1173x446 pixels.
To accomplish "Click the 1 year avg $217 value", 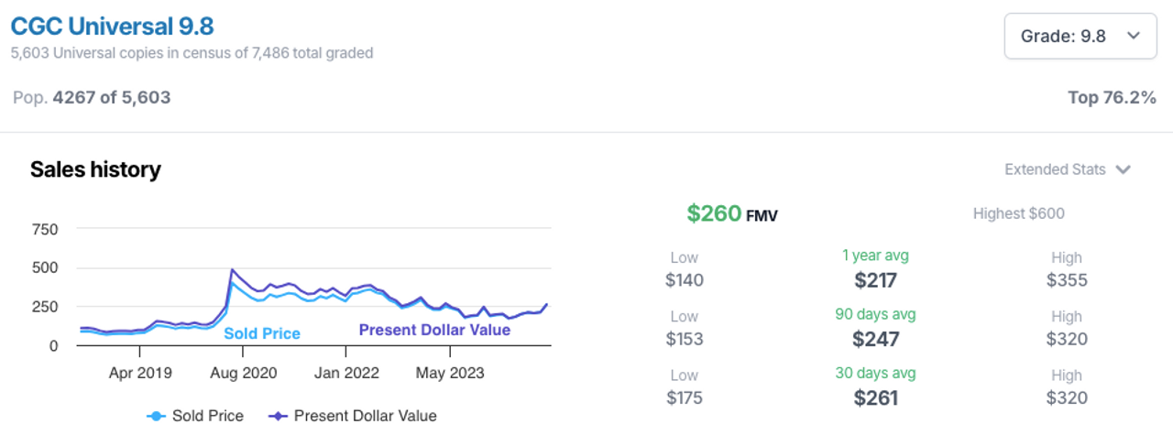I will [875, 280].
